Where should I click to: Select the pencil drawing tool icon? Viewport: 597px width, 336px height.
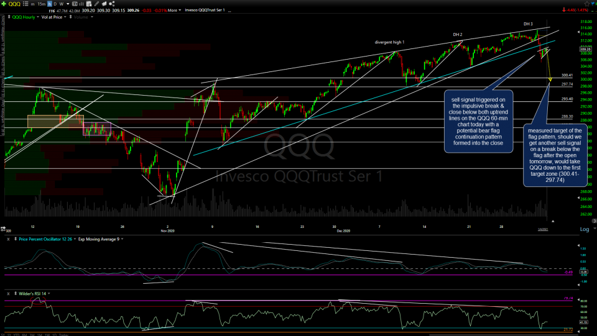[96, 4]
